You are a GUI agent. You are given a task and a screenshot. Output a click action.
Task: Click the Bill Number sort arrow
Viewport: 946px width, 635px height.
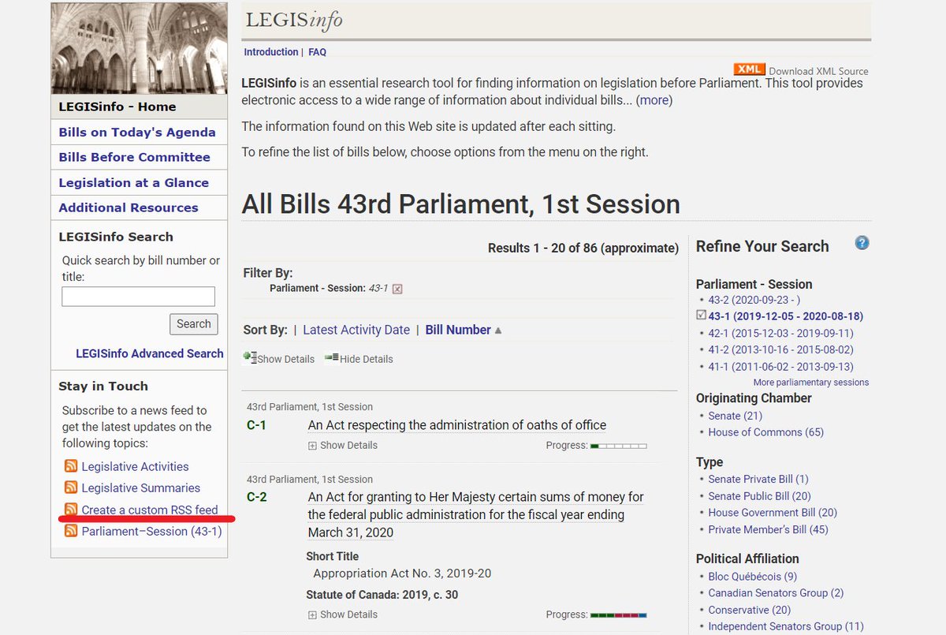498,331
